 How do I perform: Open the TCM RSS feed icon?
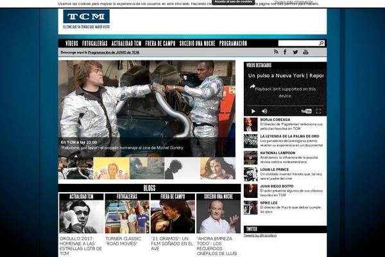[x=277, y=52]
